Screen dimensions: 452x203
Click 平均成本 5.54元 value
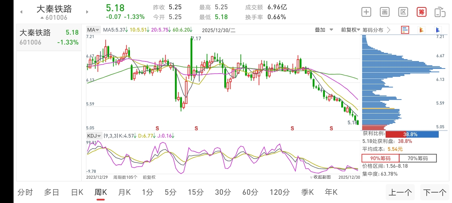point(395,149)
